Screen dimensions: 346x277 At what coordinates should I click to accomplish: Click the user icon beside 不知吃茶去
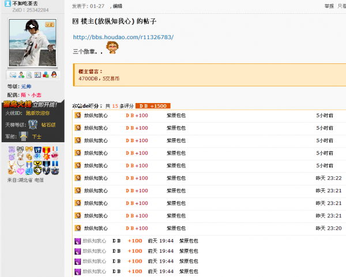pyautogui.click(x=7, y=3)
